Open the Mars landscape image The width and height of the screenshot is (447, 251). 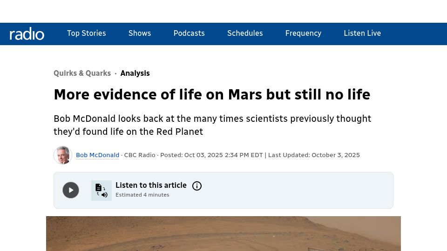(223, 234)
